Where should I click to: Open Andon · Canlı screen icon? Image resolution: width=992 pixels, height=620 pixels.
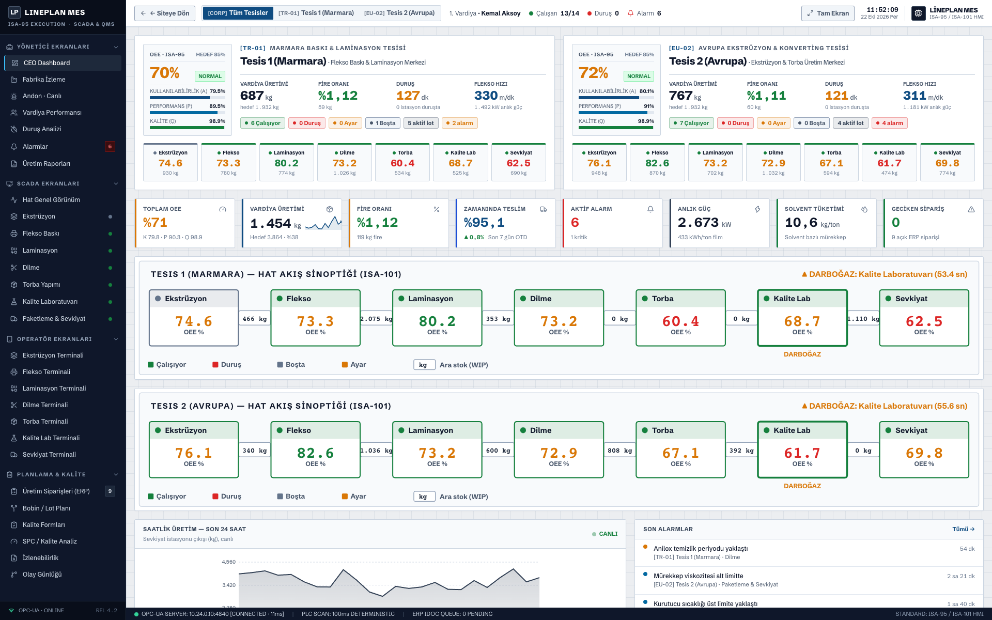[x=14, y=96]
